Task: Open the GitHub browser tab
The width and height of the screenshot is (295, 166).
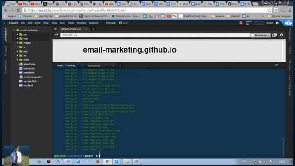Action: 233,4
